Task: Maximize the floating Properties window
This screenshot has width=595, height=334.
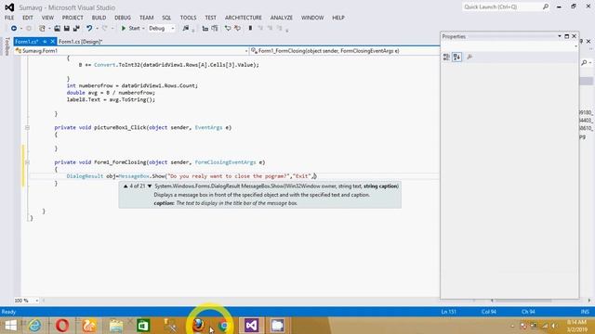Action: 567,36
